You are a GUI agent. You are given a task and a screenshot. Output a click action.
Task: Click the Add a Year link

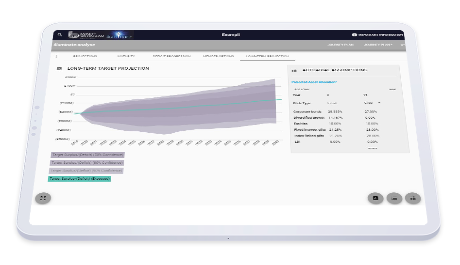[302, 89]
